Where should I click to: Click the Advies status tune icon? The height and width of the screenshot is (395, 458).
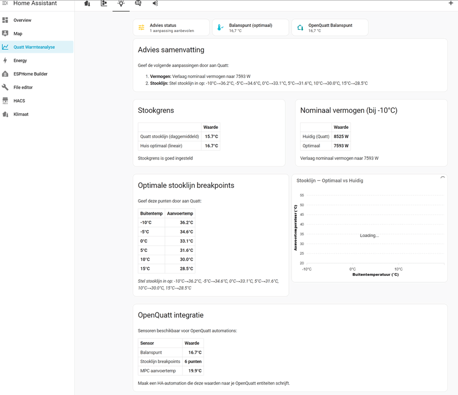point(141,27)
